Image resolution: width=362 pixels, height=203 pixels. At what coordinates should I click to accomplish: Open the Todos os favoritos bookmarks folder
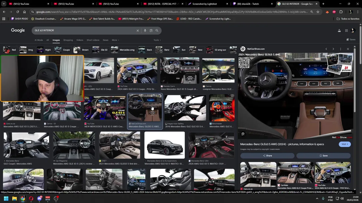[x=348, y=19]
